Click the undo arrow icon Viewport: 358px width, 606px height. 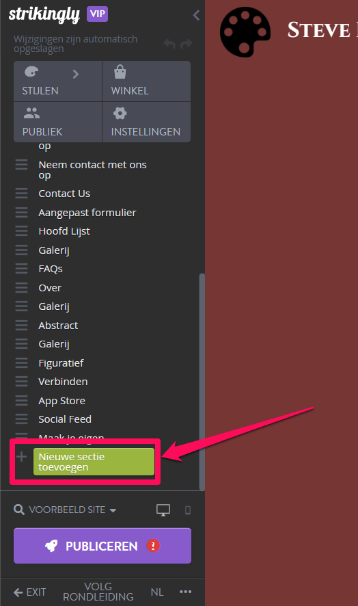(x=169, y=44)
